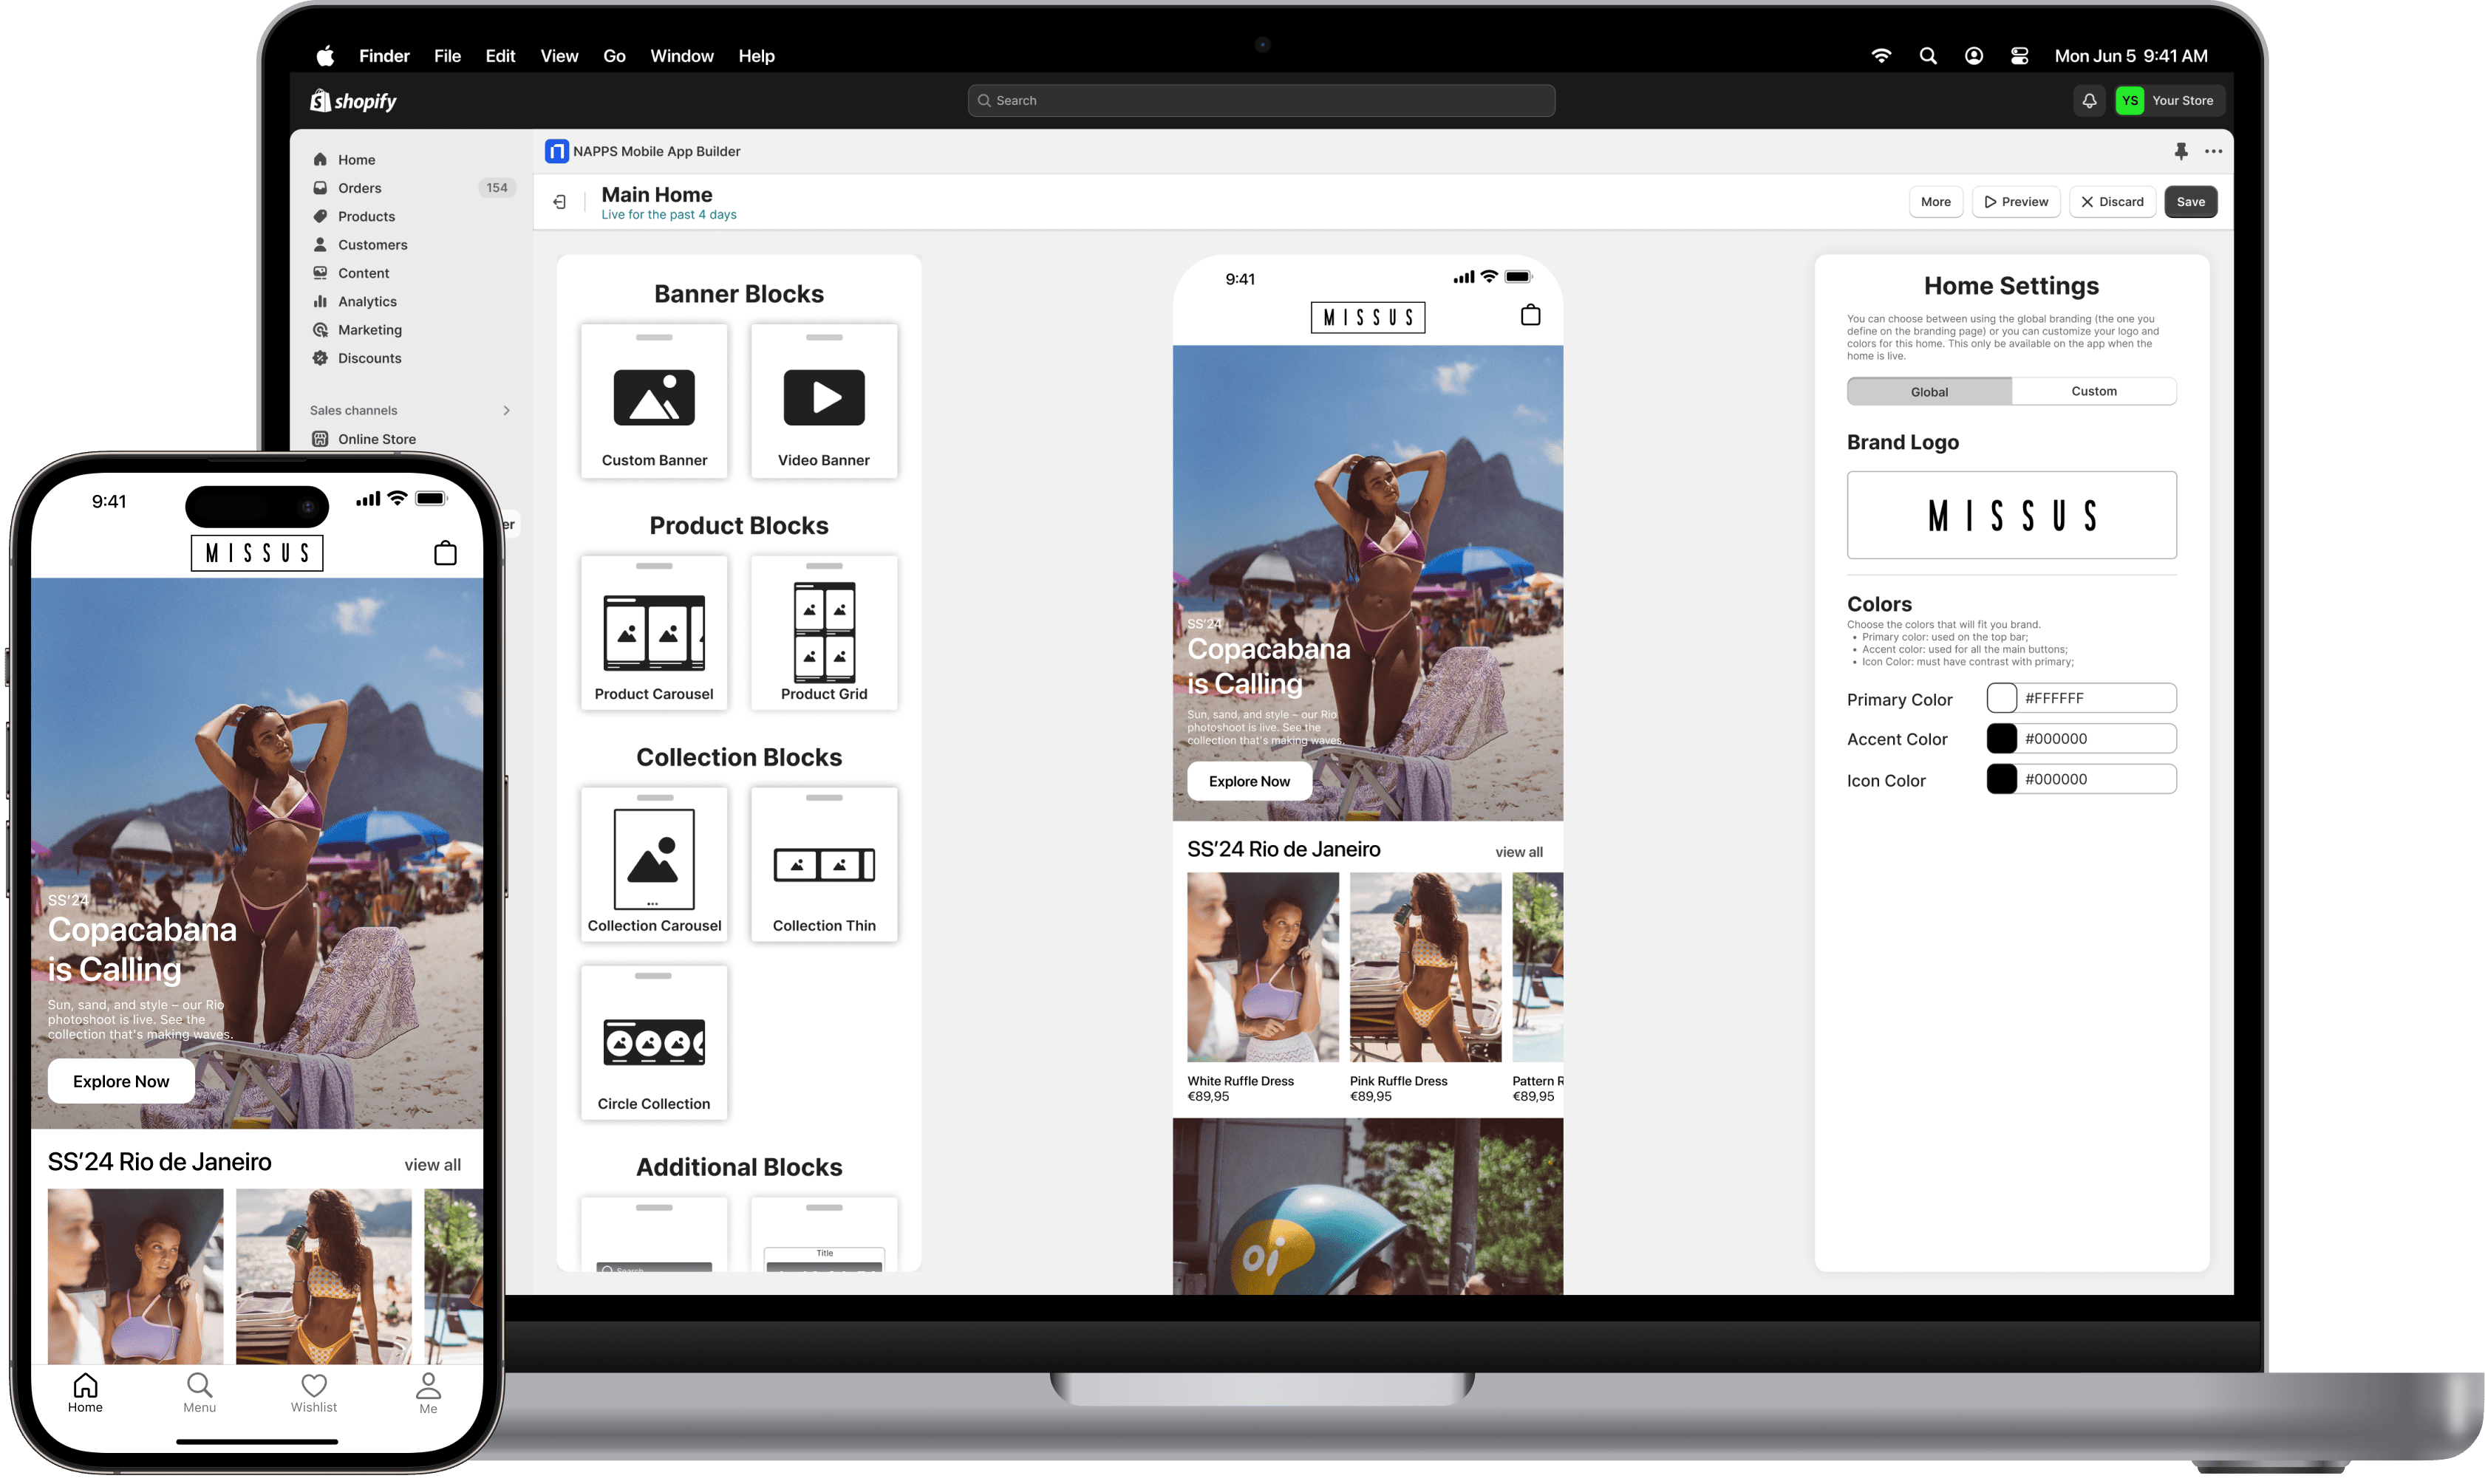Switch branding to Custom
The image size is (2485, 1484).
pos(2094,392)
